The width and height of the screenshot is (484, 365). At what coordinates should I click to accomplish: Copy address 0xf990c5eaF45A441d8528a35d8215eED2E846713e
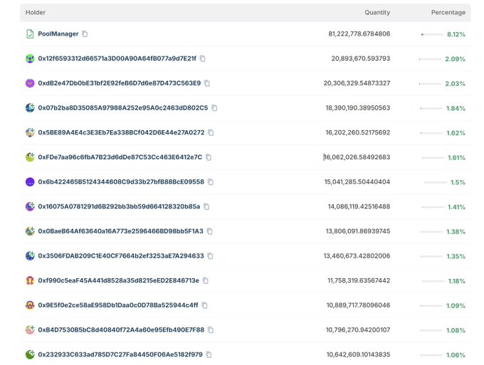pyautogui.click(x=206, y=280)
